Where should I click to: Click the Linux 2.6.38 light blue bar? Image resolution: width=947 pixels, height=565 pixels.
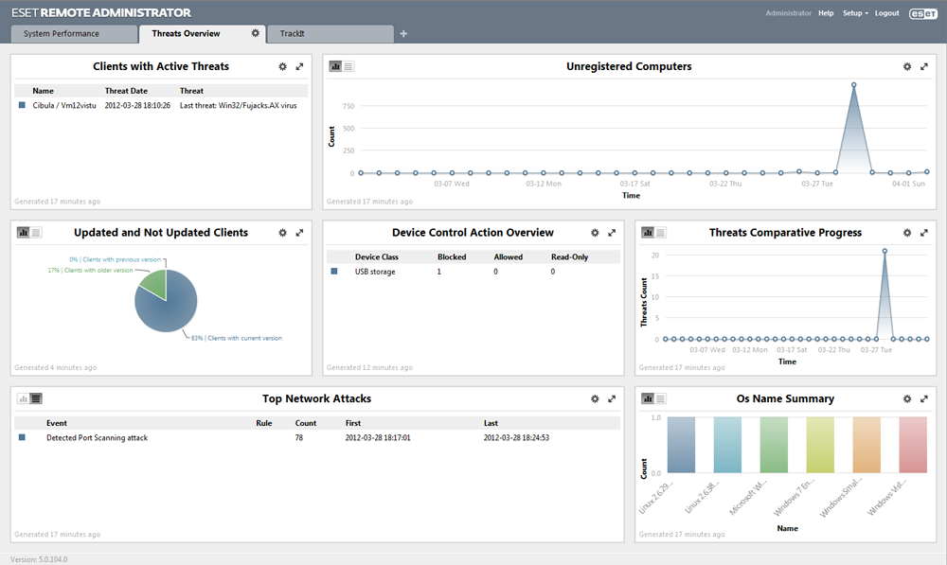(x=727, y=445)
